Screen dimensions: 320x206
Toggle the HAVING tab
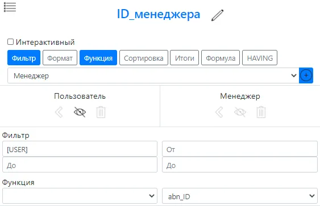pyautogui.click(x=260, y=58)
